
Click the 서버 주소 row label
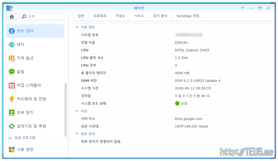pyautogui.click(x=88, y=119)
